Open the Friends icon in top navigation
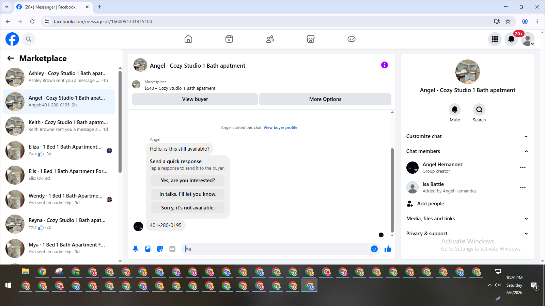 [x=270, y=39]
